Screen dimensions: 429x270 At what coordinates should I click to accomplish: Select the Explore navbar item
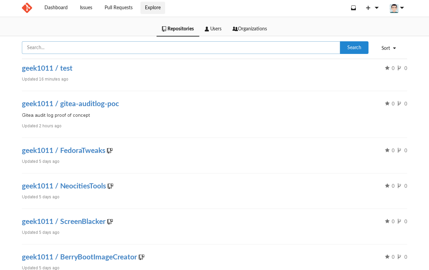tap(153, 8)
